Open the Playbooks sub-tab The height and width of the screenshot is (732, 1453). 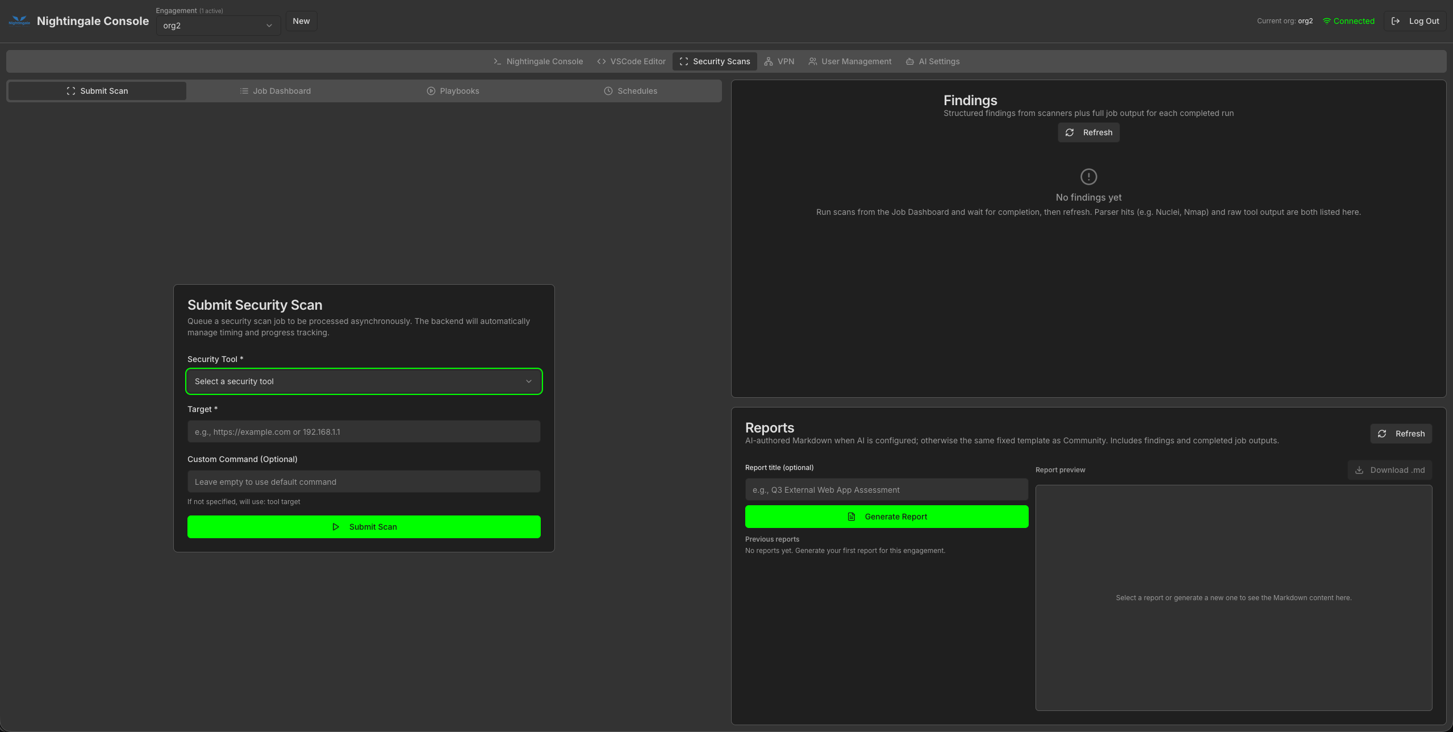pyautogui.click(x=453, y=91)
